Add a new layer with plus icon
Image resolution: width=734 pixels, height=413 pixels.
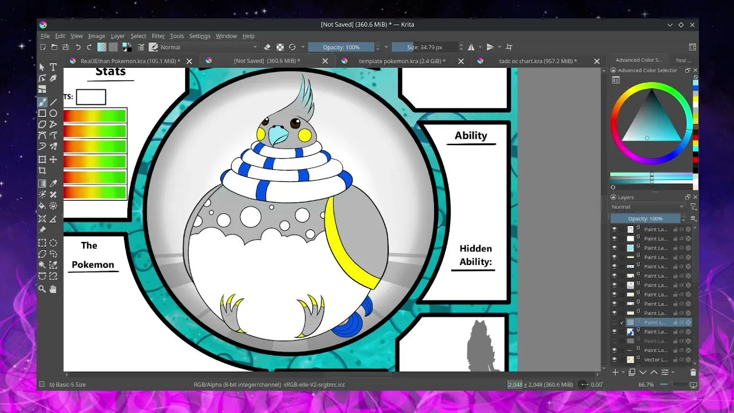point(615,372)
